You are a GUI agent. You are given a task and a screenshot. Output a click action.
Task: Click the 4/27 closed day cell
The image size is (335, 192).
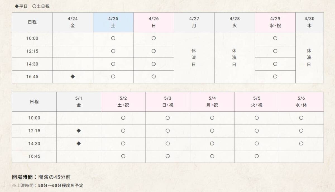coord(194,57)
